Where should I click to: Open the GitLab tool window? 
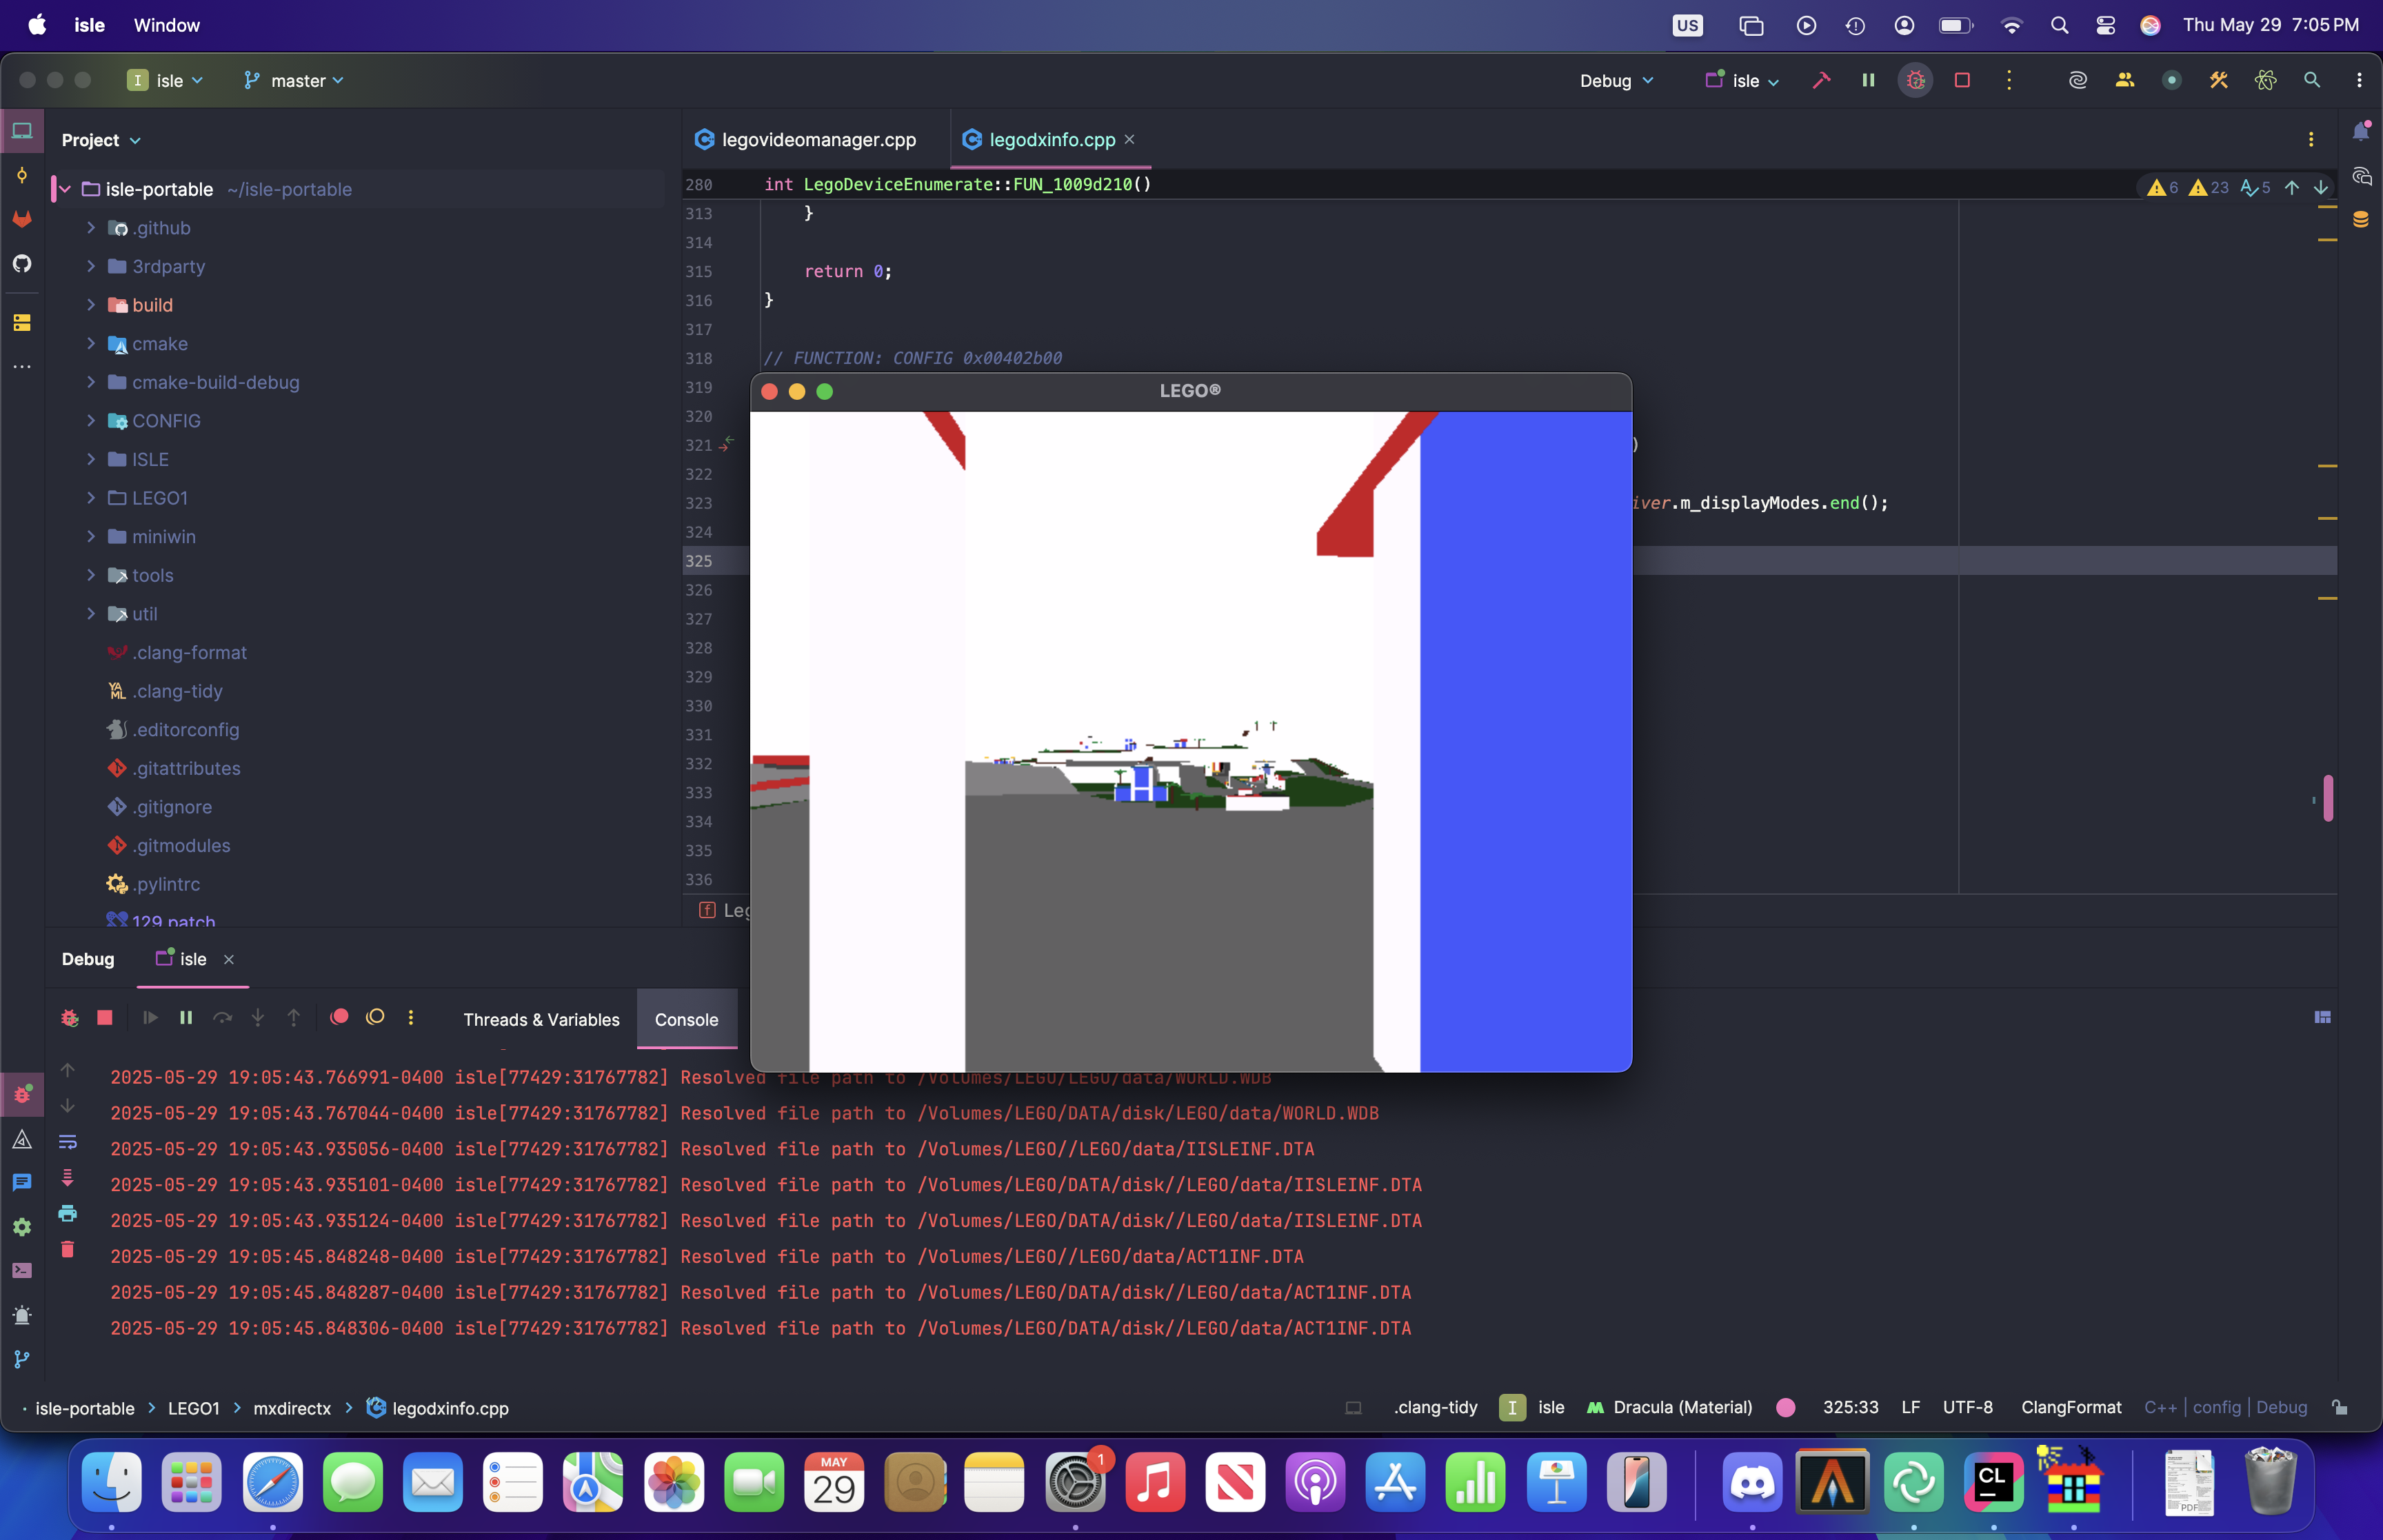pos(22,219)
